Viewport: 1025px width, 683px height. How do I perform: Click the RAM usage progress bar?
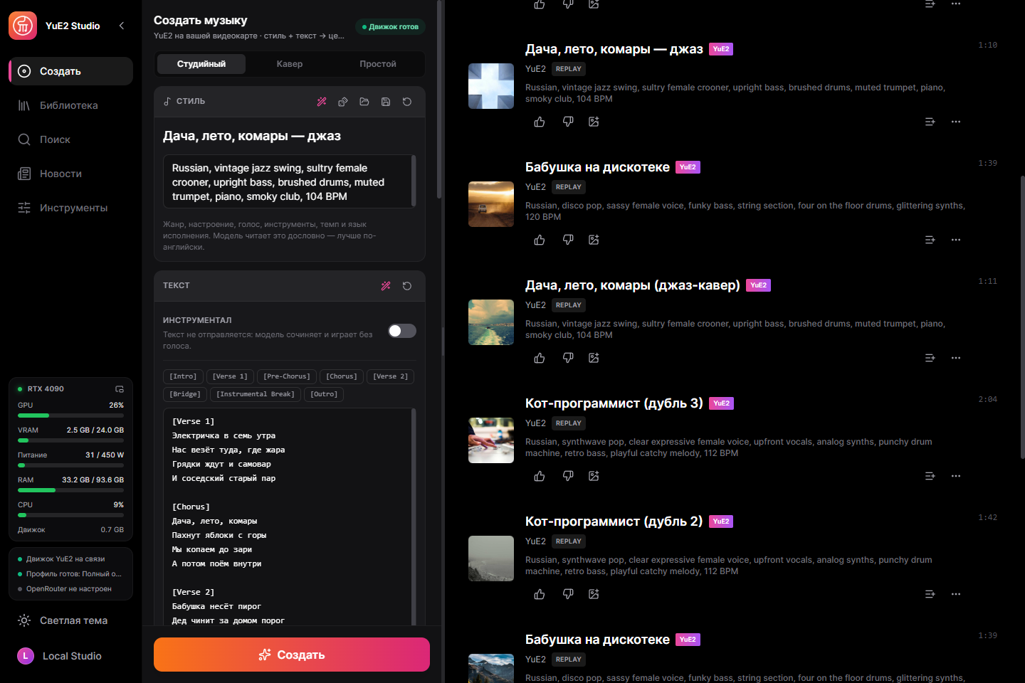click(x=70, y=490)
